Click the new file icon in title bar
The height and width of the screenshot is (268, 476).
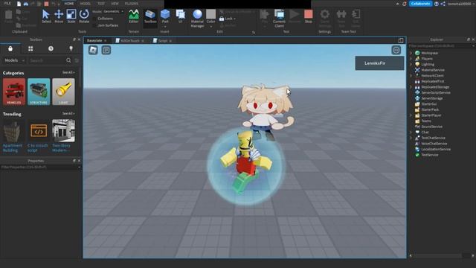(19, 4)
